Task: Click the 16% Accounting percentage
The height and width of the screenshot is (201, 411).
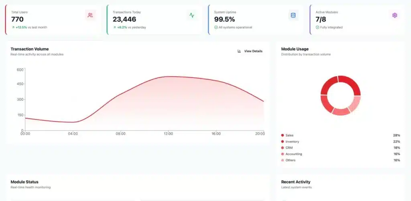Action: coord(397,154)
